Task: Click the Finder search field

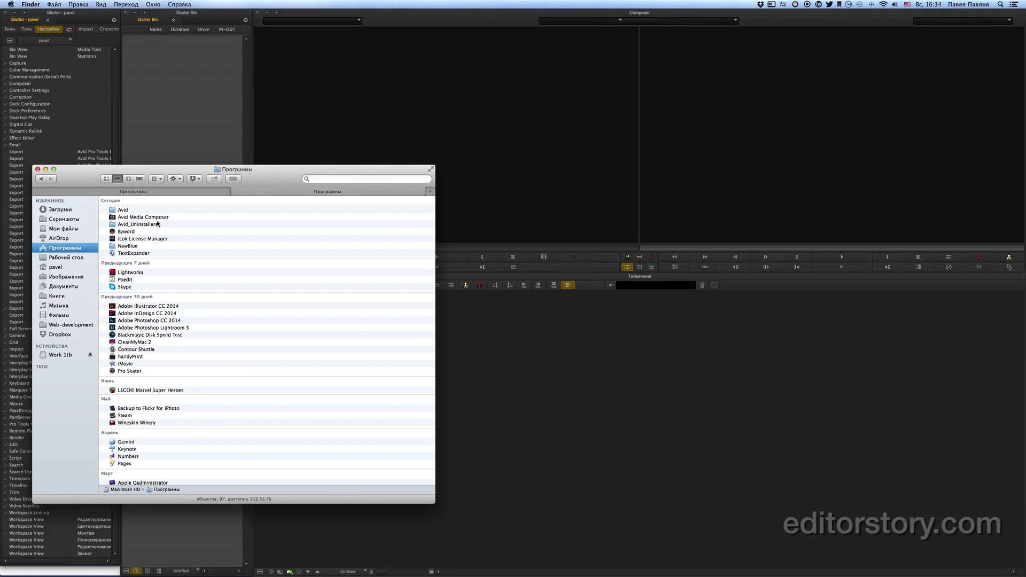Action: tap(367, 179)
